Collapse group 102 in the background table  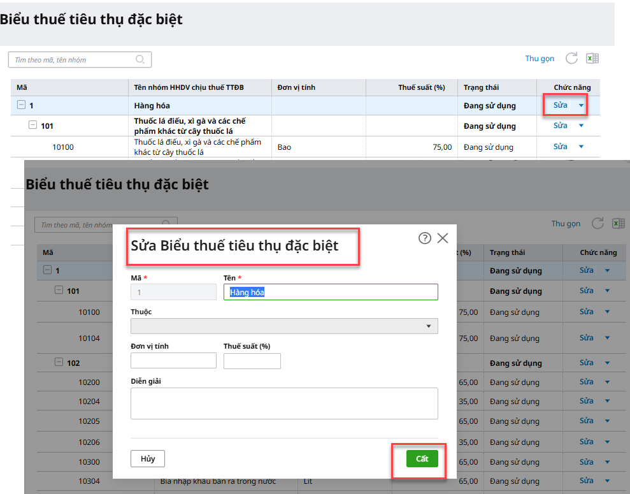tap(59, 363)
